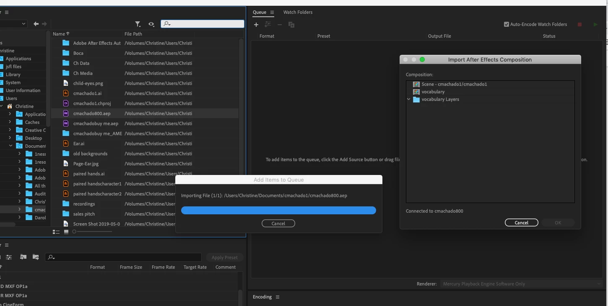Switch to list view in Media Browser
The width and height of the screenshot is (608, 306).
click(x=56, y=232)
